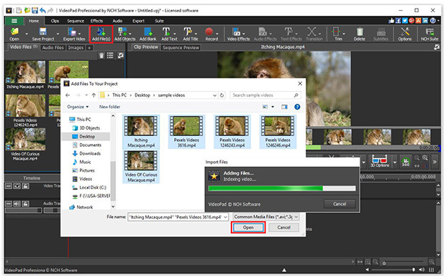Open the Organize dropdown menu
This screenshot has height=277, width=446.
[78, 107]
